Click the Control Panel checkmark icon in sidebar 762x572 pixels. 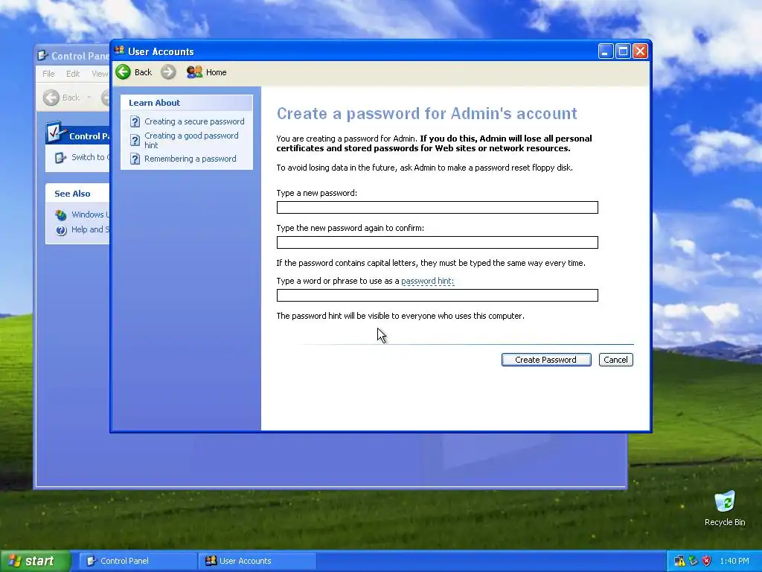tap(56, 133)
